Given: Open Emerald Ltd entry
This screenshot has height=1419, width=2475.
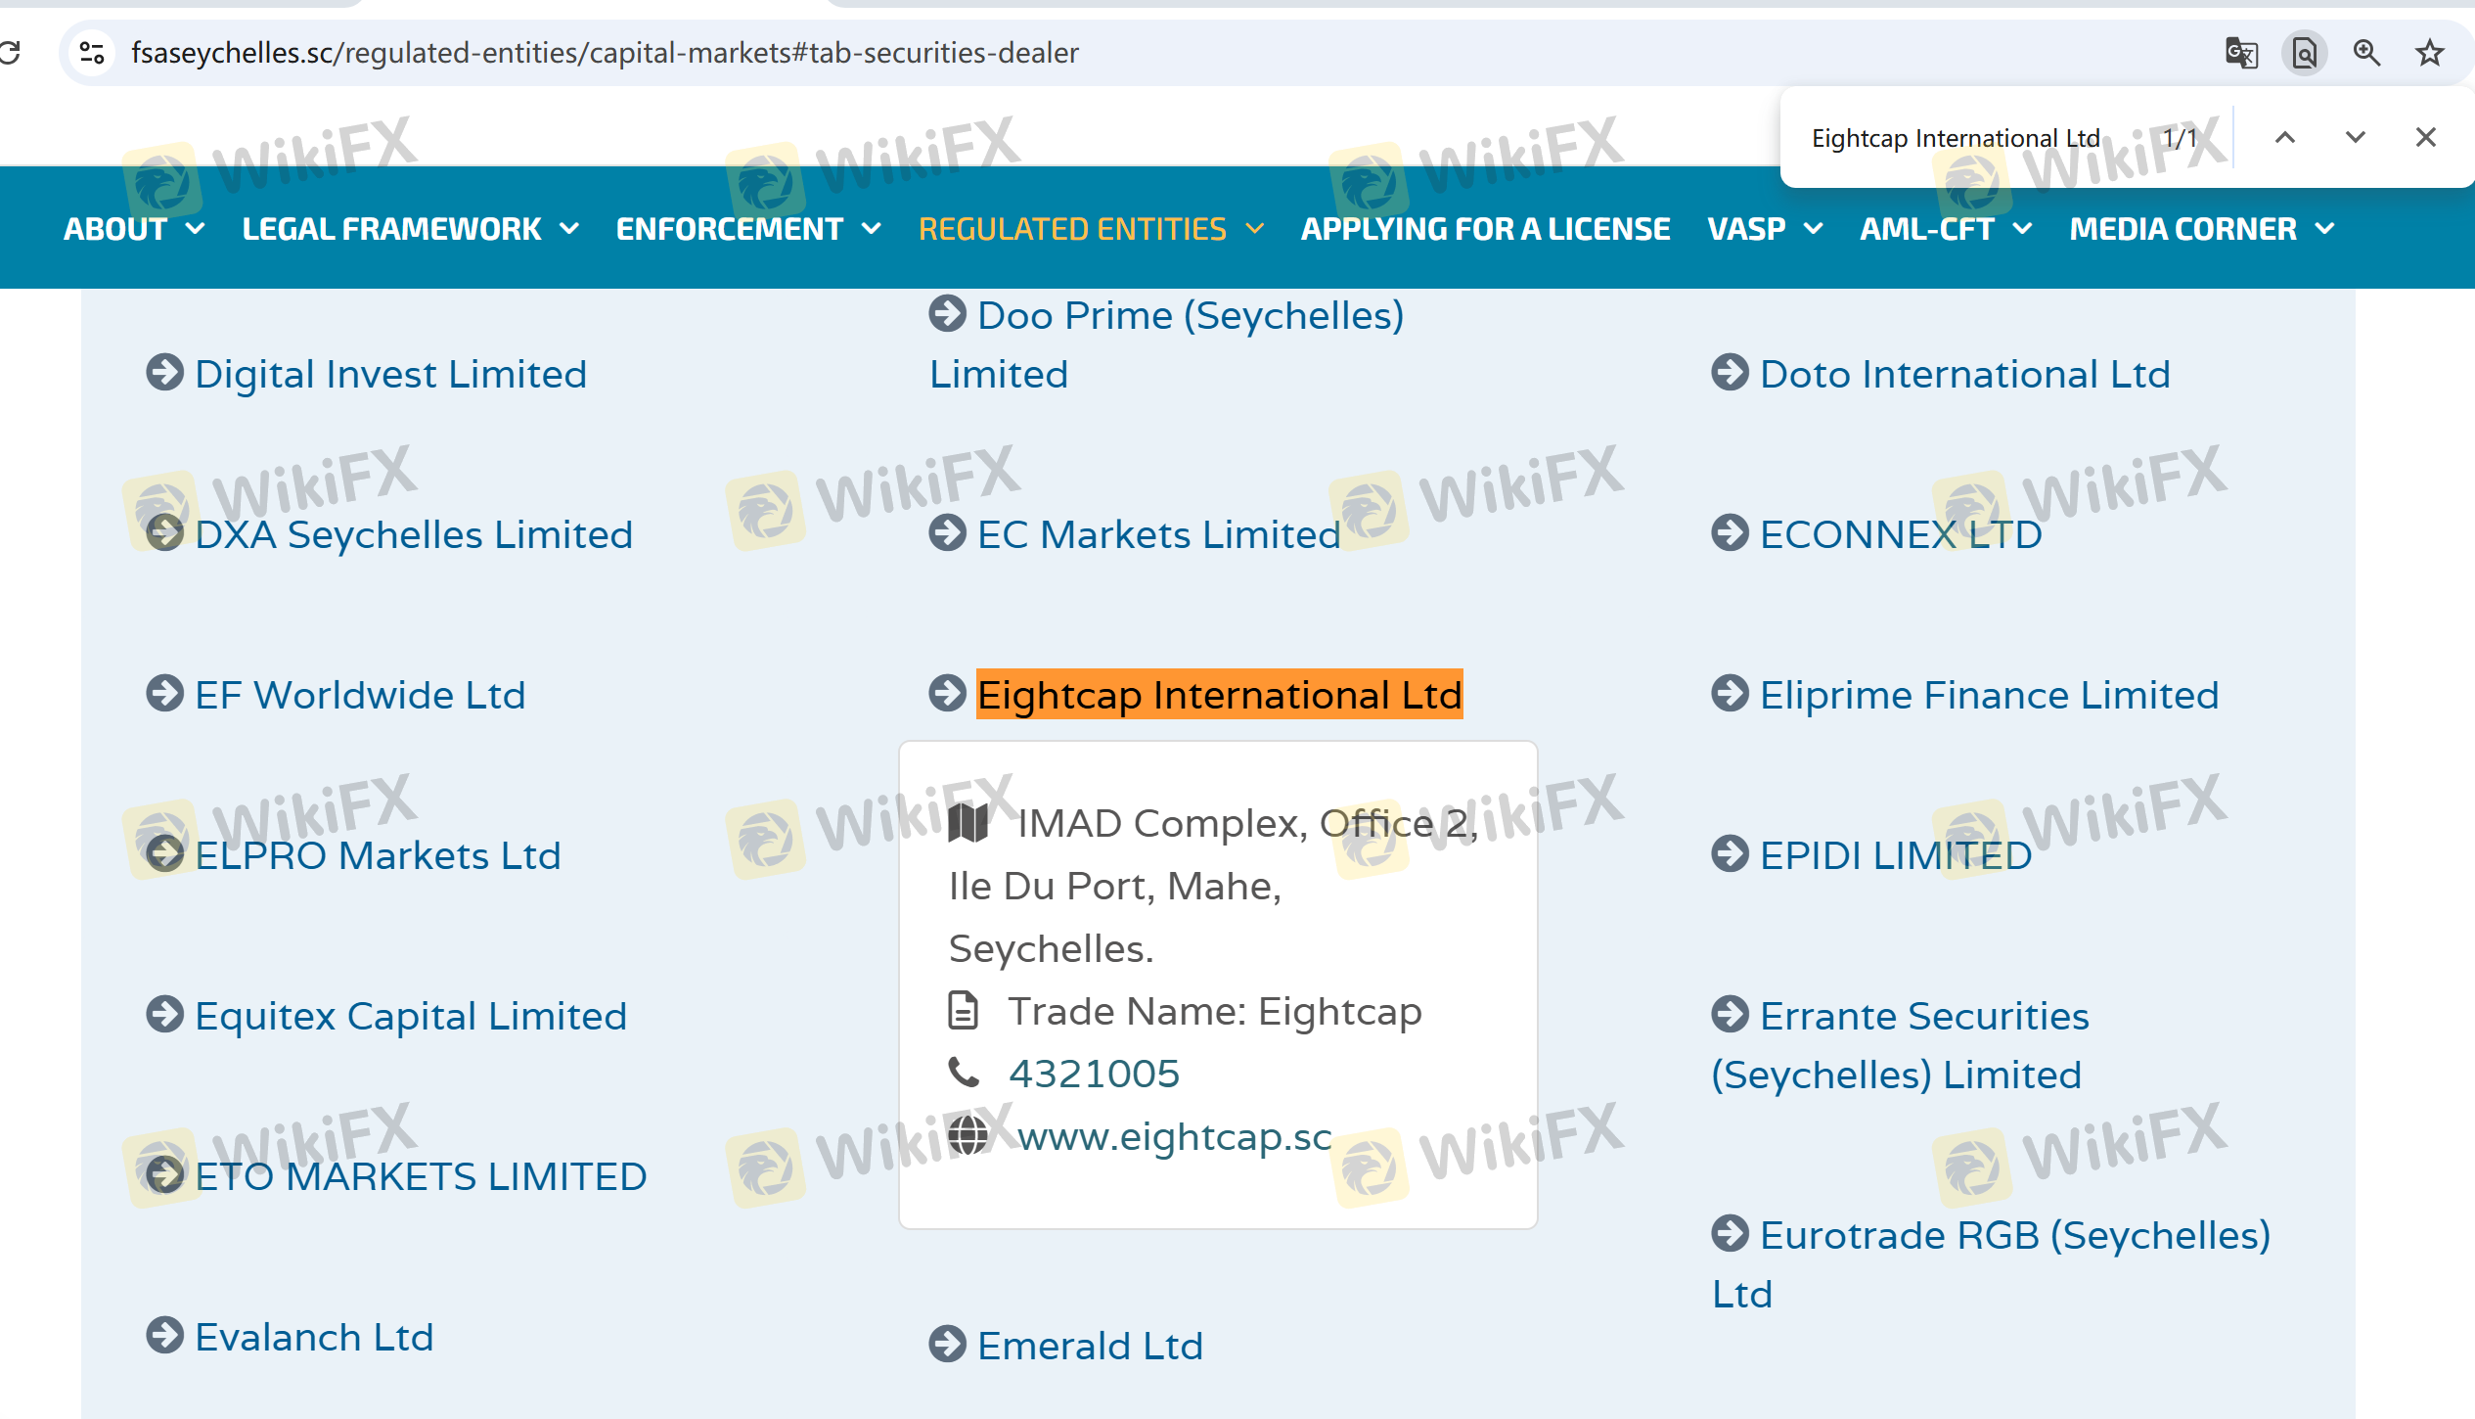Looking at the screenshot, I should click(1090, 1346).
